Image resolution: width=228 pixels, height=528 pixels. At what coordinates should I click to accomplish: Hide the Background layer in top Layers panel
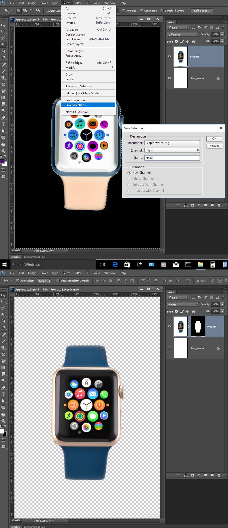[x=169, y=78]
